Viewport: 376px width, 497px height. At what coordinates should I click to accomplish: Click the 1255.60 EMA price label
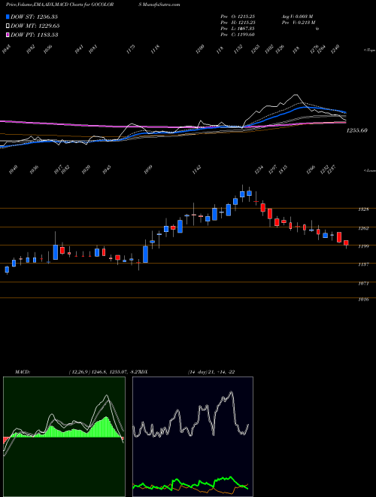pyautogui.click(x=356, y=130)
